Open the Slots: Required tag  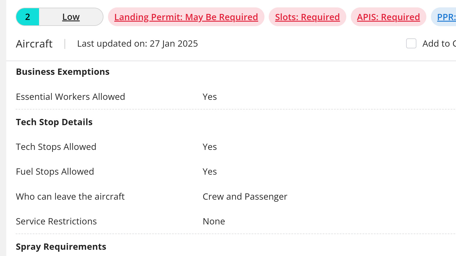(x=307, y=17)
